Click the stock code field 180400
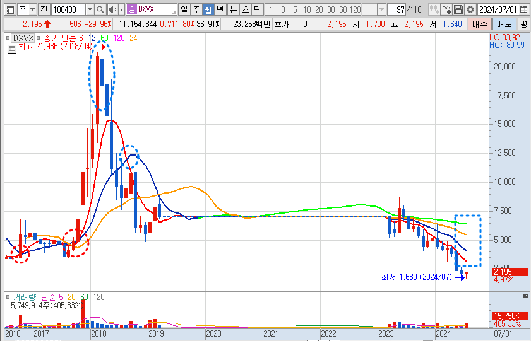 coord(69,9)
